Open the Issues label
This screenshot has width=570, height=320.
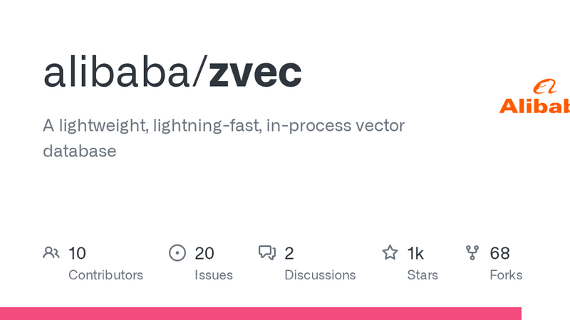[213, 274]
